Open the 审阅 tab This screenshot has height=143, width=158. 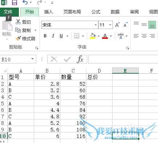[134, 12]
